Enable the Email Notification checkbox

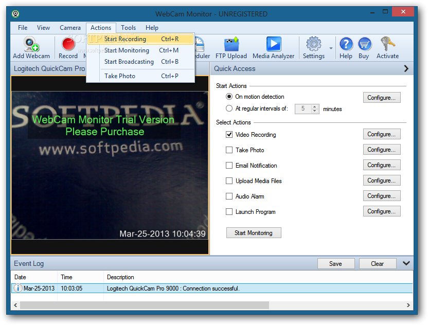pyautogui.click(x=229, y=166)
